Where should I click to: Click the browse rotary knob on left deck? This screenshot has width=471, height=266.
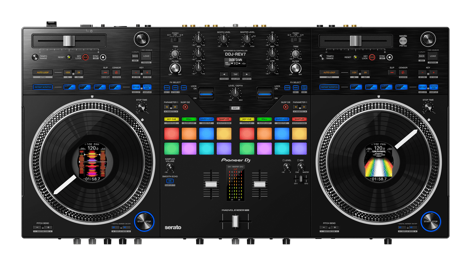142,39
